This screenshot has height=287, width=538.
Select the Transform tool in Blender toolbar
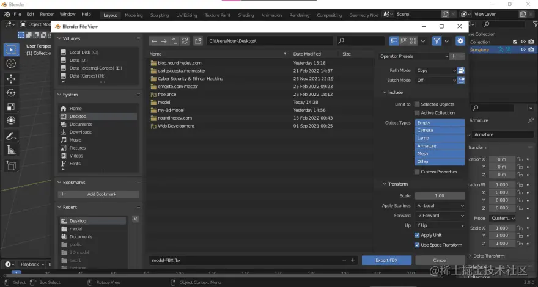pos(11,120)
